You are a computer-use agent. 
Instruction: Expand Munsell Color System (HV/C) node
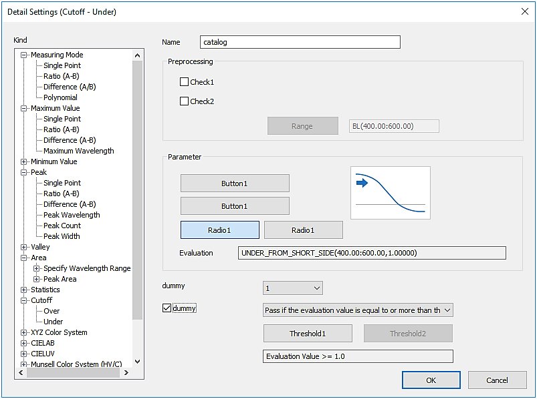(x=23, y=364)
